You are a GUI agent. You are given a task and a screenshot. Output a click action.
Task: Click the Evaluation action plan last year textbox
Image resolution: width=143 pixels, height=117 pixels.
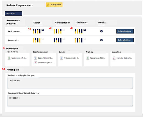pyautogui.click(x=70, y=83)
